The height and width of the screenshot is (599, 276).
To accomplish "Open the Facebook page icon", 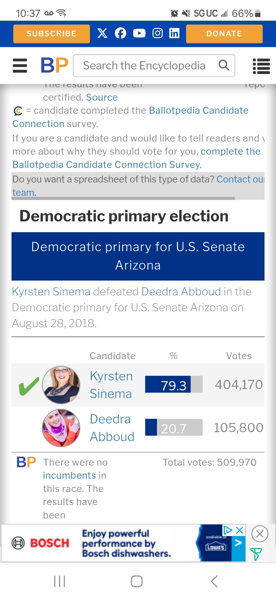I will [x=121, y=33].
